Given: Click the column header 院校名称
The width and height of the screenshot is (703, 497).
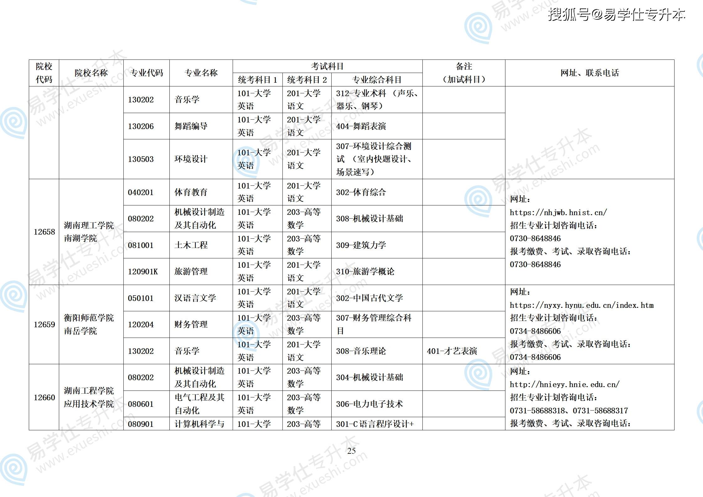Looking at the screenshot, I should point(91,73).
